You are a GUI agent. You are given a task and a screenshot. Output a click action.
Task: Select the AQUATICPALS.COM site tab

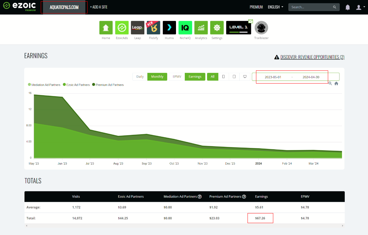click(64, 7)
